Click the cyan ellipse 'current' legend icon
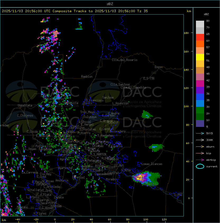The width and height of the screenshot is (220, 223). pyautogui.click(x=200, y=166)
